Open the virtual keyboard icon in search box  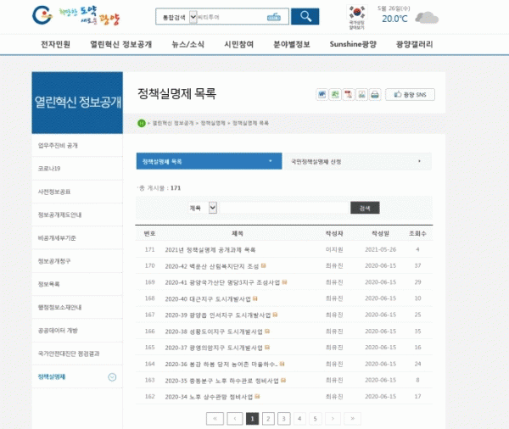click(x=272, y=17)
